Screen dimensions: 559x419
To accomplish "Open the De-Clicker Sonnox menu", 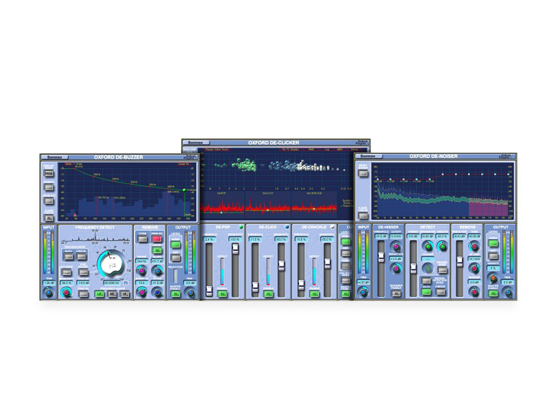I will tap(195, 143).
